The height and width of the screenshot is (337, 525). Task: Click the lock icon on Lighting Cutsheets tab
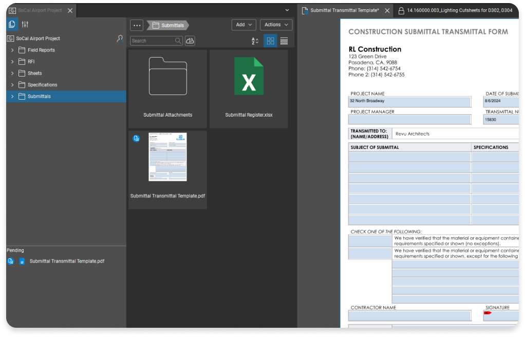(x=401, y=10)
